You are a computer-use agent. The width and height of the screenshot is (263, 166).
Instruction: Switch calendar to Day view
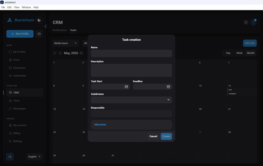pos(228,53)
